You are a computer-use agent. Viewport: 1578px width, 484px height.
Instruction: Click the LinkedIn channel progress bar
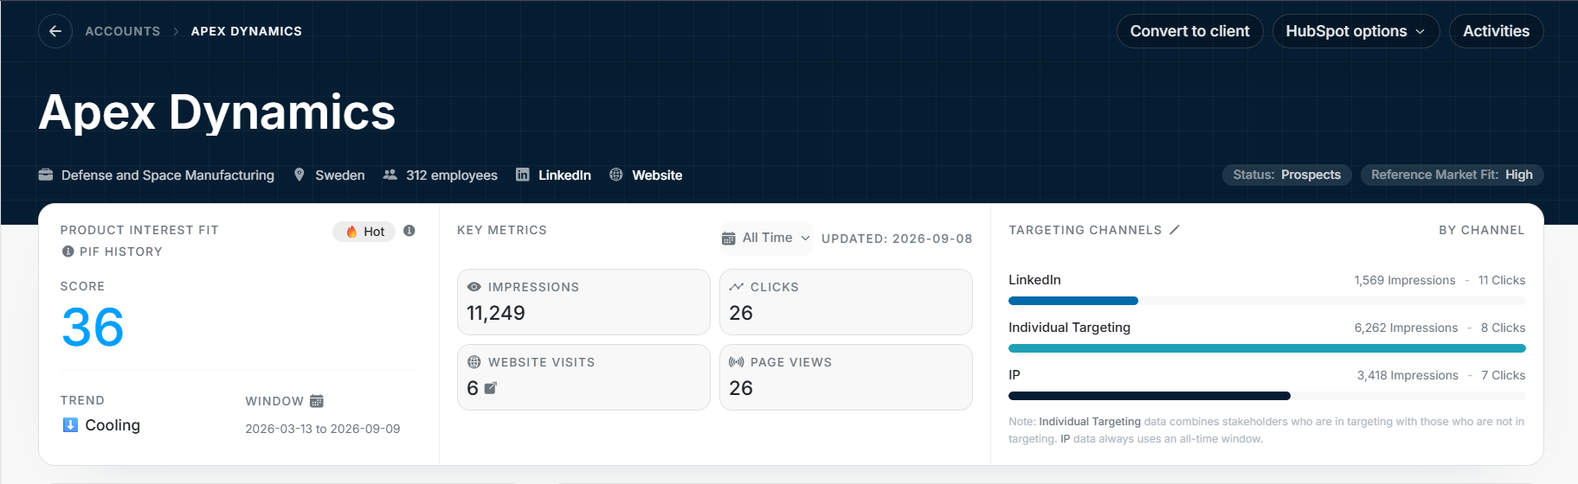pos(1267,301)
